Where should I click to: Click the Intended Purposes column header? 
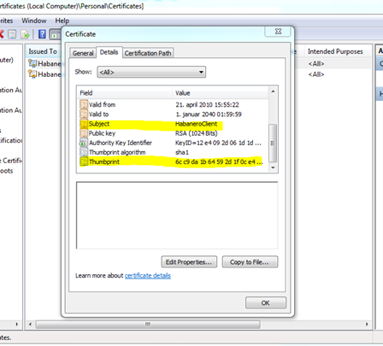coord(335,51)
